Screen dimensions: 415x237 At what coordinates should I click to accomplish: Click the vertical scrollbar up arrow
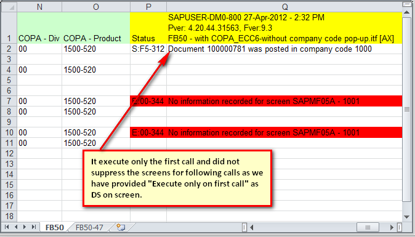(407, 12)
